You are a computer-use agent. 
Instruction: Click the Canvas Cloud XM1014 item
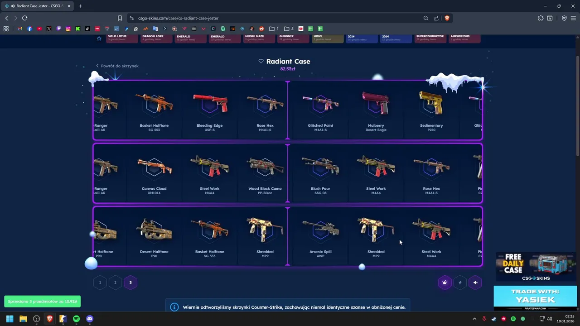(154, 174)
